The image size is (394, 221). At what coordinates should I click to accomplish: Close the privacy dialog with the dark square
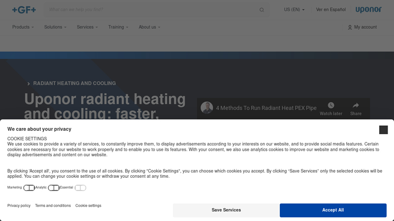pos(383,130)
